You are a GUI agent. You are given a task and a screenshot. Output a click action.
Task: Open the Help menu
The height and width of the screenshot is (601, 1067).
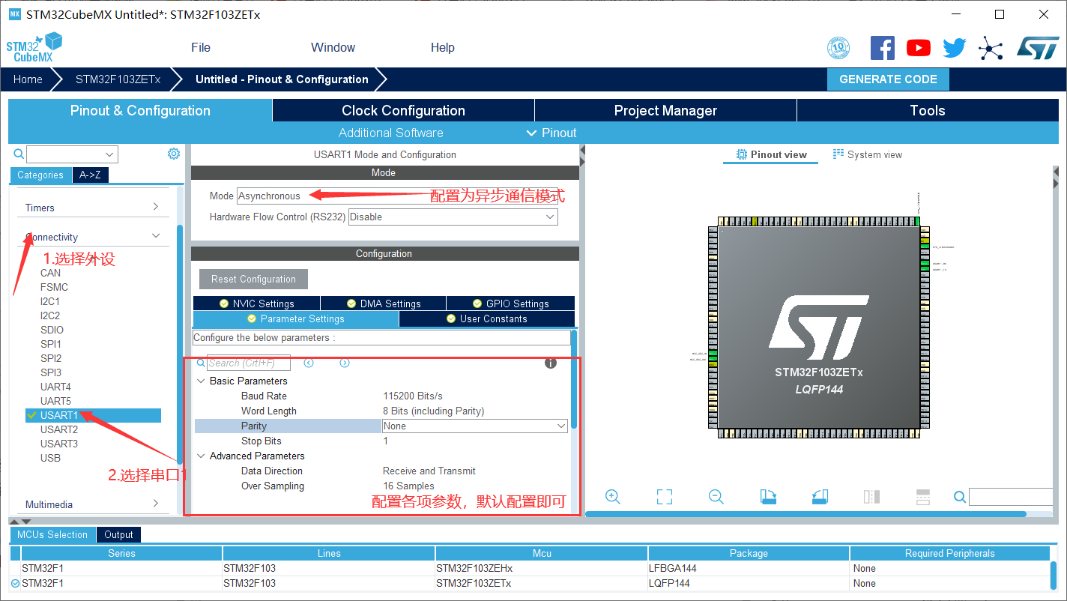443,47
